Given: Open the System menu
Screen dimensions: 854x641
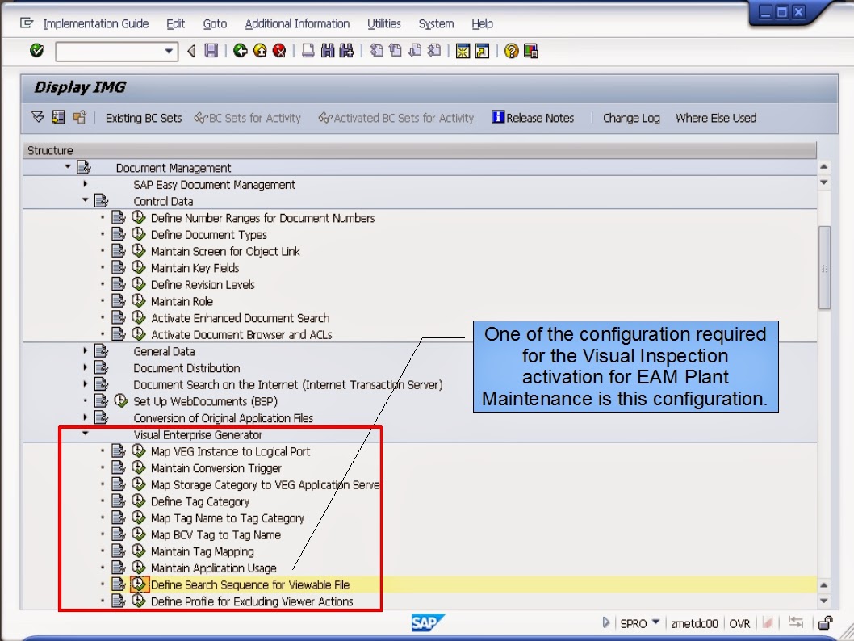Looking at the screenshot, I should pos(436,23).
